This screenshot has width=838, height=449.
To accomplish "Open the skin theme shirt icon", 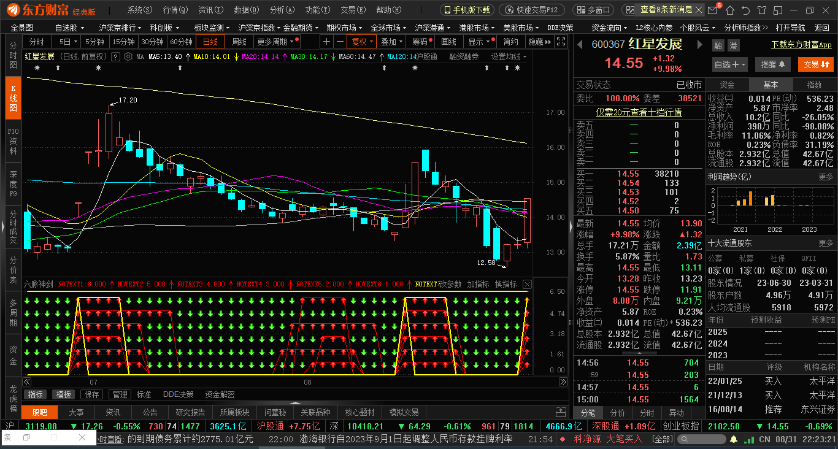I will click(763, 10).
